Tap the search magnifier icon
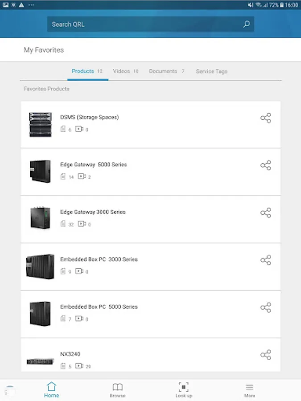 pyautogui.click(x=246, y=24)
